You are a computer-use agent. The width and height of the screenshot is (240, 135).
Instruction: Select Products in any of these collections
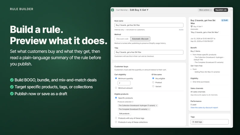(116, 122)
